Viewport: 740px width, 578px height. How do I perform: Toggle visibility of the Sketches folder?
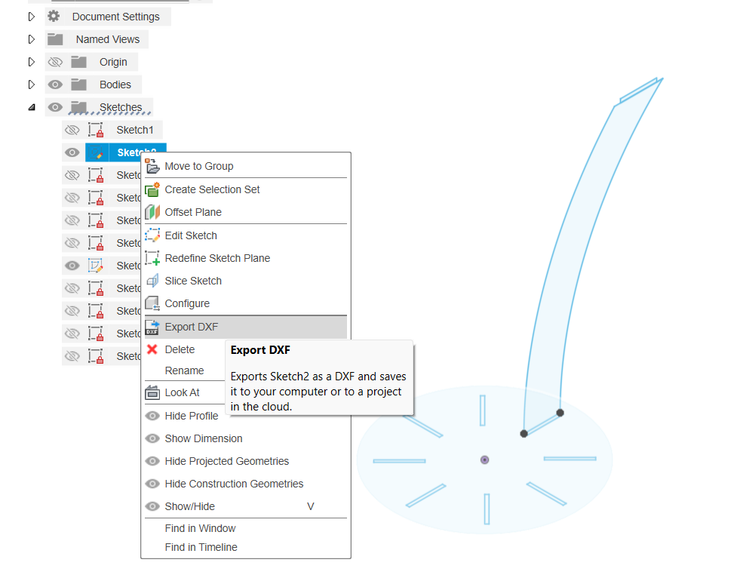coord(55,106)
